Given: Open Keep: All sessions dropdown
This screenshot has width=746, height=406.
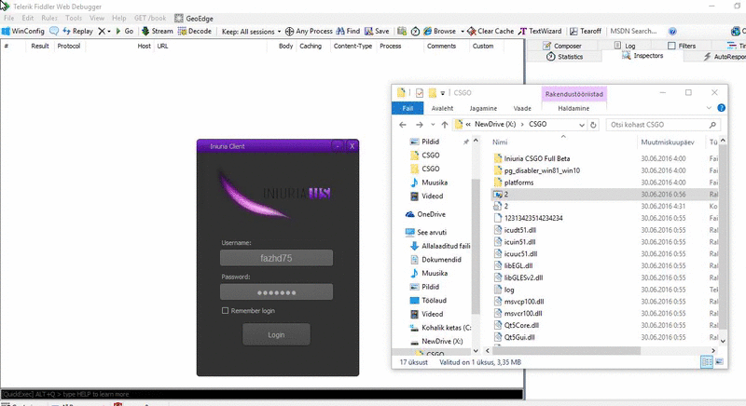Looking at the screenshot, I should 251,32.
